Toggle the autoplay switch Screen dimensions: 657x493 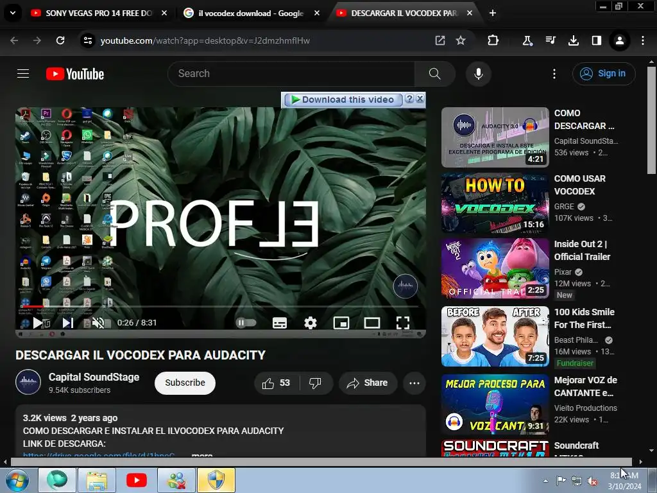click(246, 322)
